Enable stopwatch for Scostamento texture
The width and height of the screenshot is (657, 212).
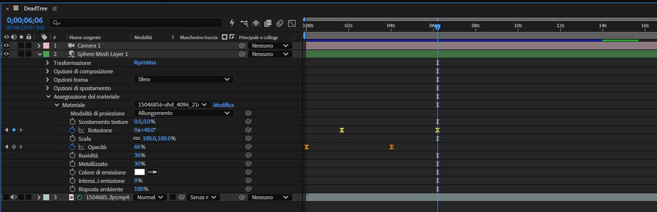pyautogui.click(x=72, y=122)
